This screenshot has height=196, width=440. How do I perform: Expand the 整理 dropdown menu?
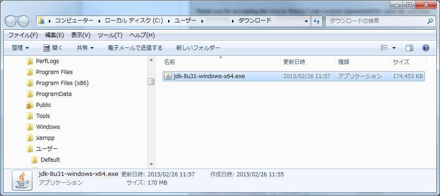[x=21, y=48]
